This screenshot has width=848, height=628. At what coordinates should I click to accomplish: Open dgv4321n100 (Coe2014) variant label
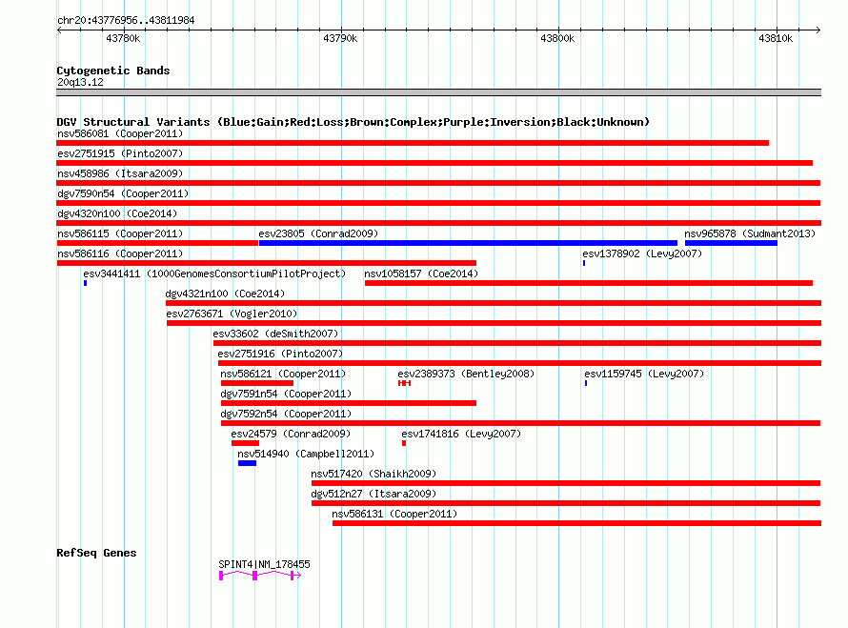[225, 294]
